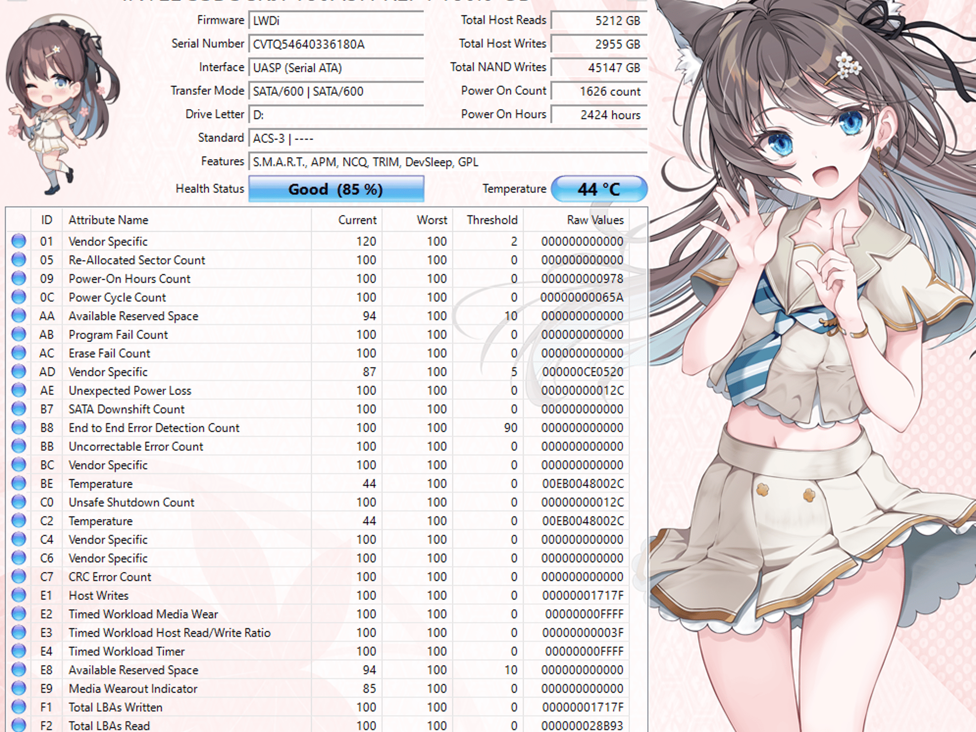
Task: Click the 44 °C temperature button
Action: tap(599, 189)
